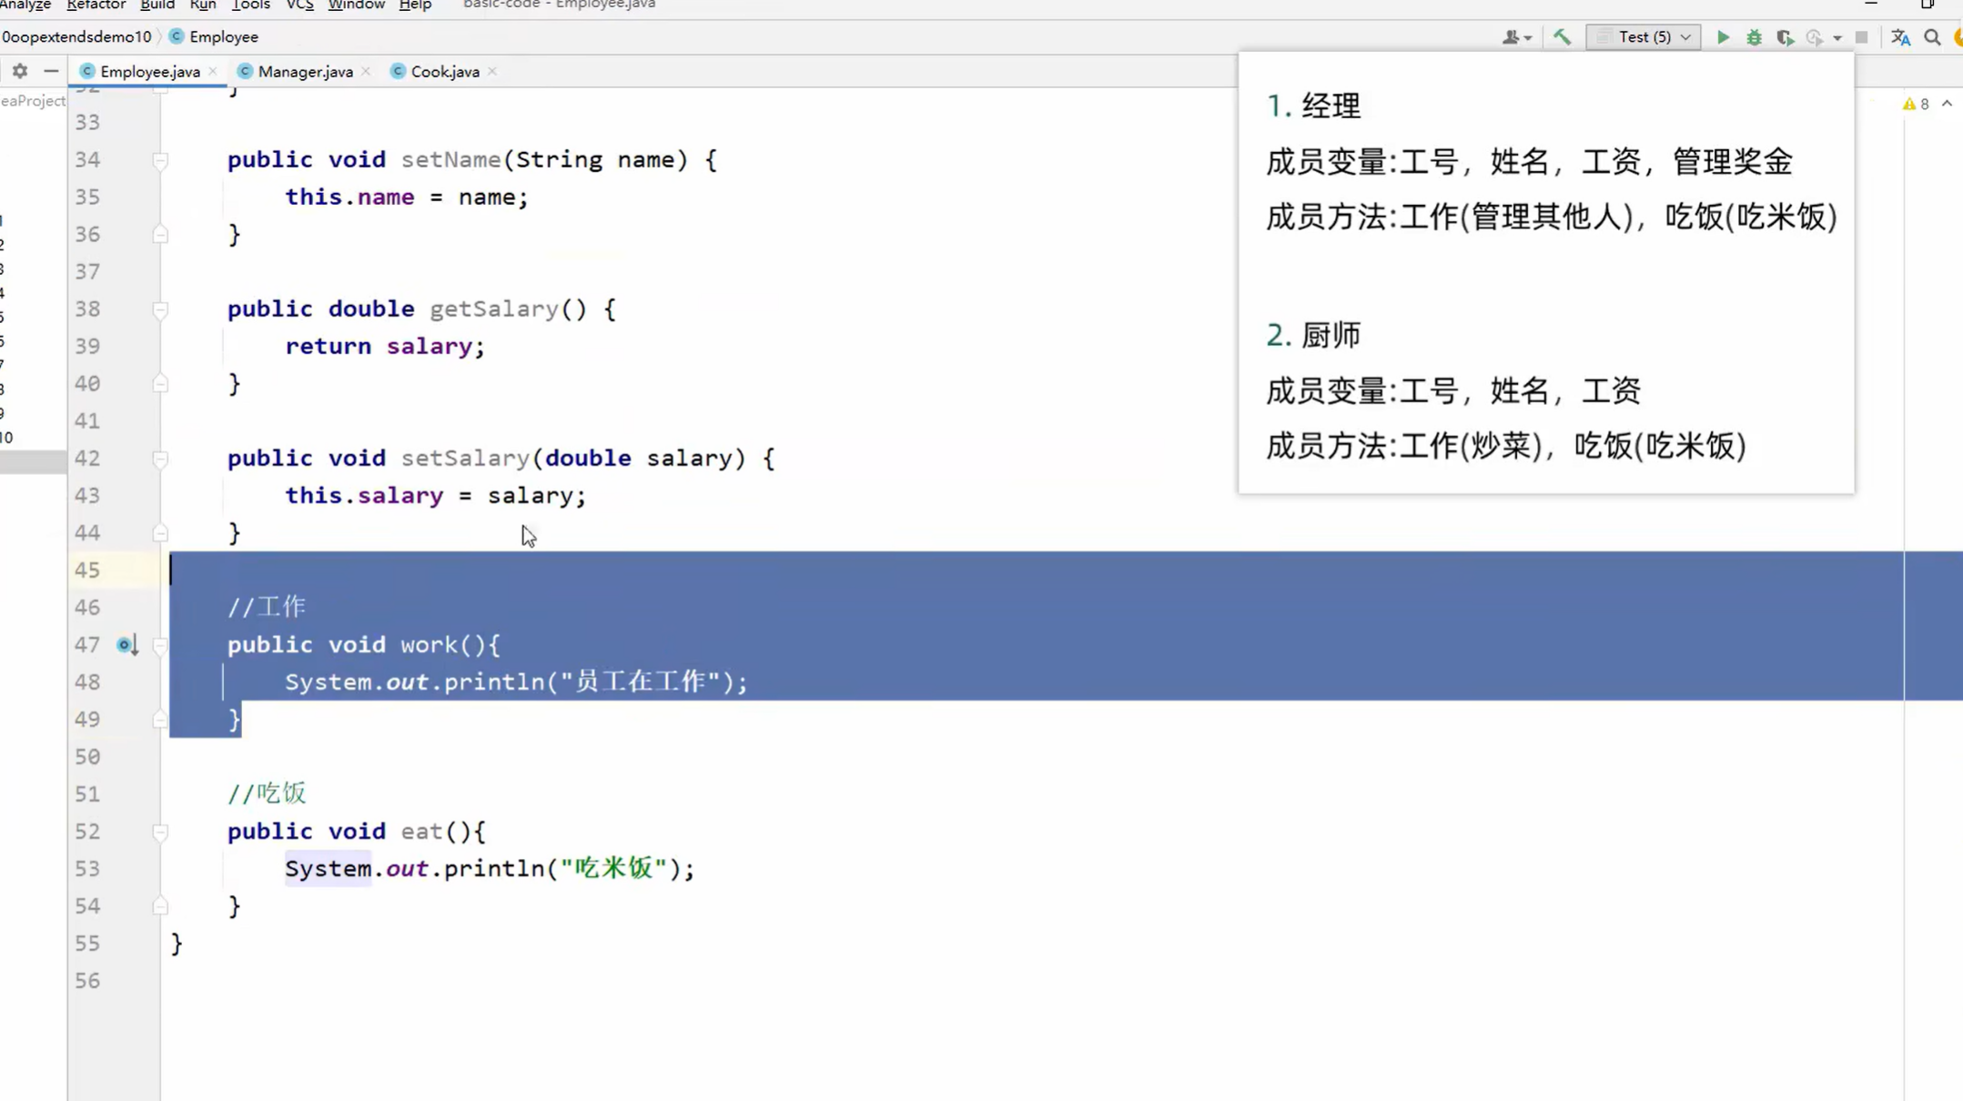The width and height of the screenshot is (1963, 1101).
Task: Click the build hammer icon
Action: [x=1562, y=37]
